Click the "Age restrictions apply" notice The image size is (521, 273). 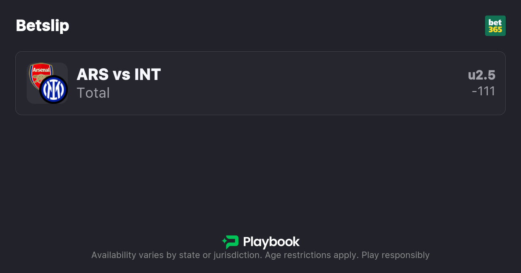tap(311, 255)
